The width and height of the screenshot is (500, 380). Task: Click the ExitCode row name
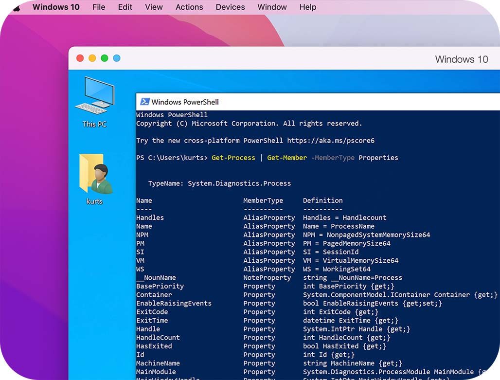click(x=152, y=312)
